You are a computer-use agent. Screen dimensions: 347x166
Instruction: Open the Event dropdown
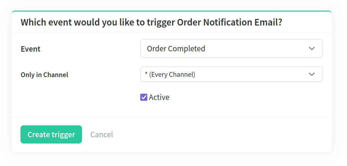click(x=231, y=49)
